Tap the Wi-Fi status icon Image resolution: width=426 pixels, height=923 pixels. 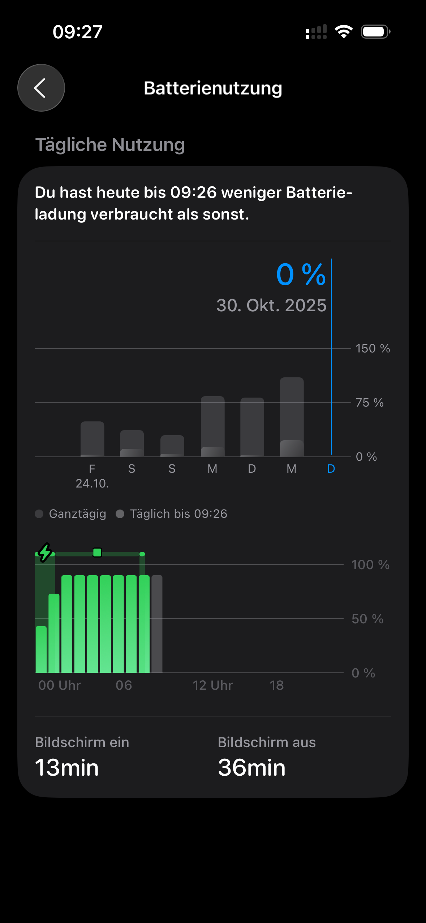[344, 32]
